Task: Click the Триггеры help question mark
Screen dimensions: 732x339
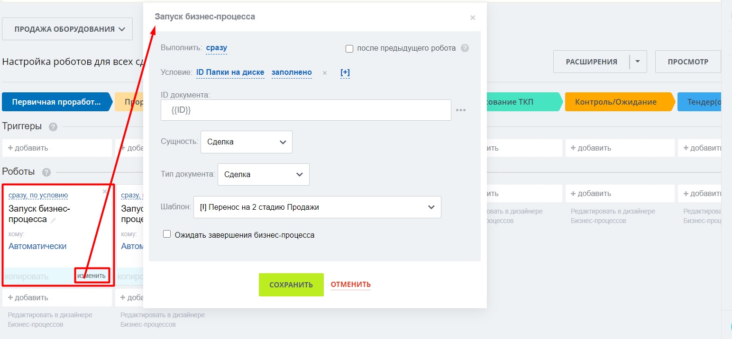Action: click(x=53, y=127)
